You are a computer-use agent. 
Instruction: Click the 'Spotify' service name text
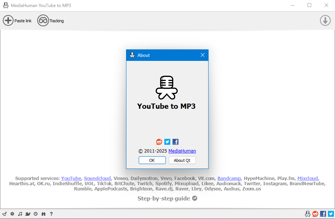point(164,184)
